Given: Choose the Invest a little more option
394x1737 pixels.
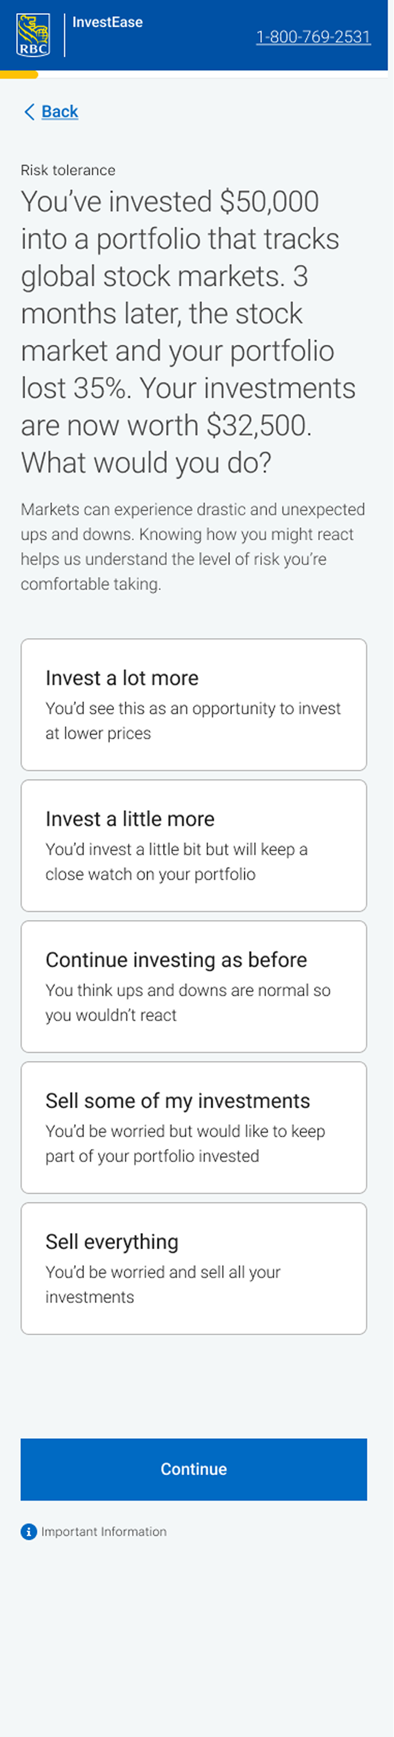Looking at the screenshot, I should point(194,846).
